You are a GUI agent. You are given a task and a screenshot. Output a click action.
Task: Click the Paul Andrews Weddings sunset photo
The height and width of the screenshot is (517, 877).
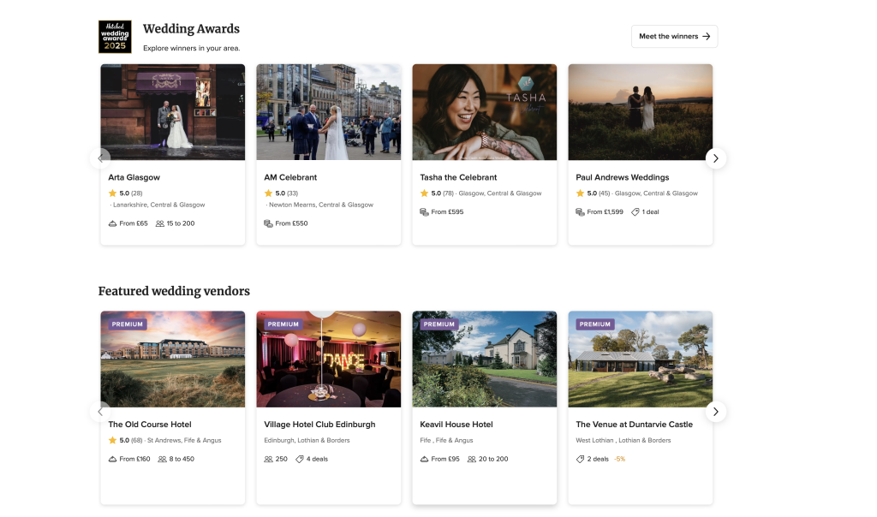click(640, 111)
